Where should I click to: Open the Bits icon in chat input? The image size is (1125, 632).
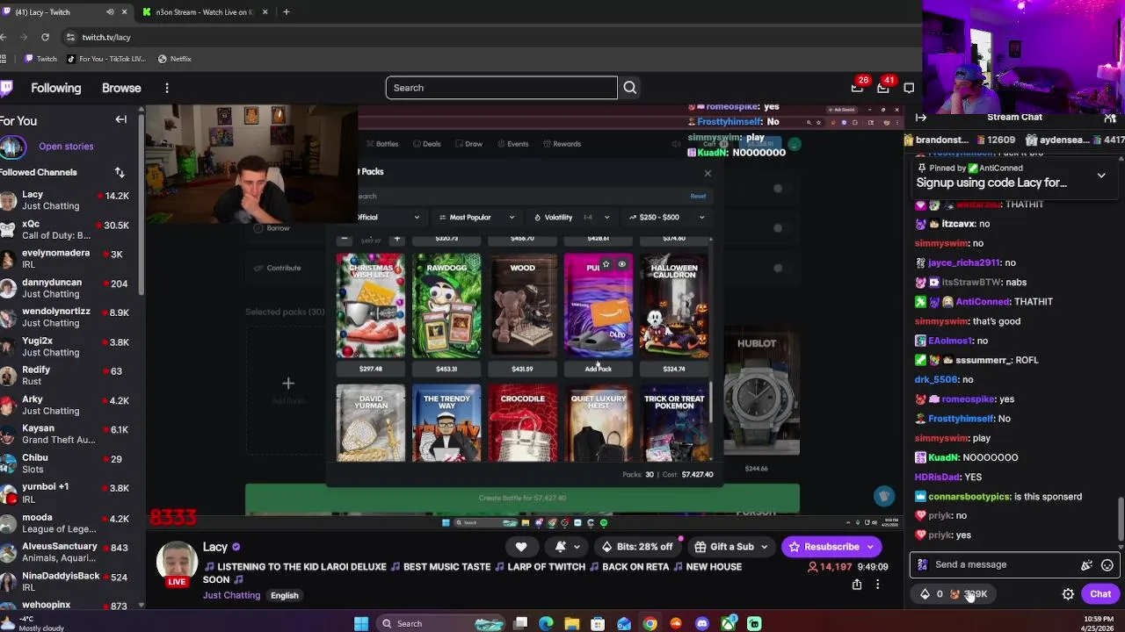1086,565
